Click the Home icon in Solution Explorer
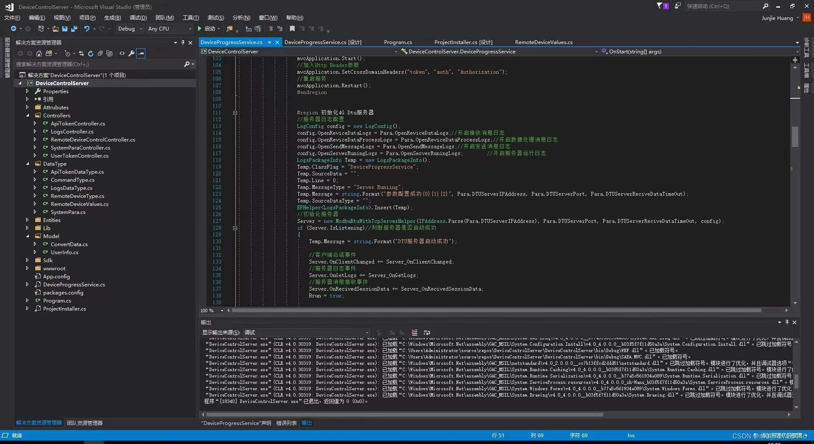Screen dimensions: 814x444 coord(39,53)
